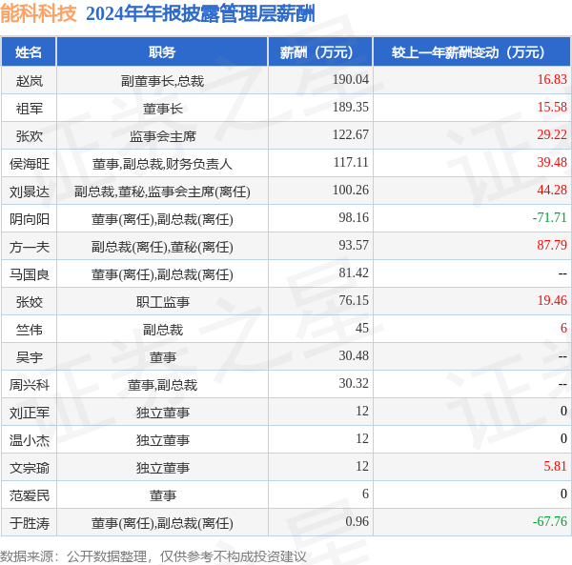Image resolution: width=572 pixels, height=565 pixels.
Task: Click salary value 0.96
Action: (x=357, y=521)
